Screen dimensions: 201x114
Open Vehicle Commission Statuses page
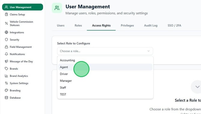22,23
